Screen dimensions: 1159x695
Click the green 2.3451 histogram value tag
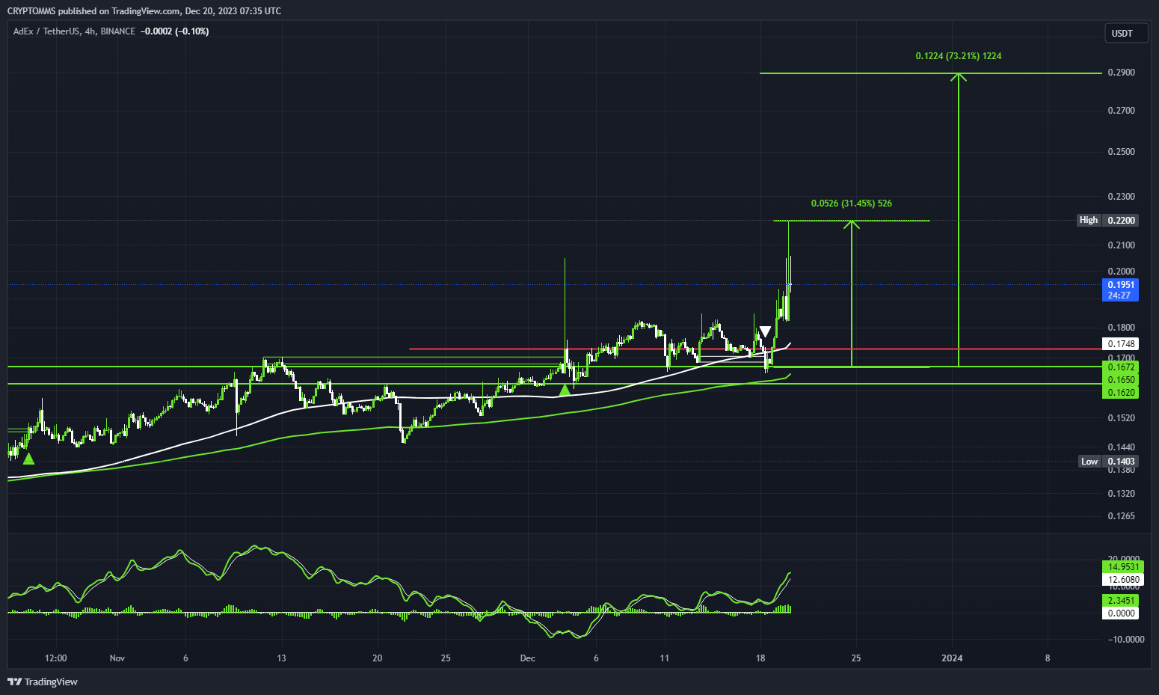tap(1121, 601)
